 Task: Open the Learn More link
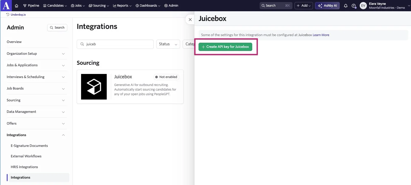(321, 35)
